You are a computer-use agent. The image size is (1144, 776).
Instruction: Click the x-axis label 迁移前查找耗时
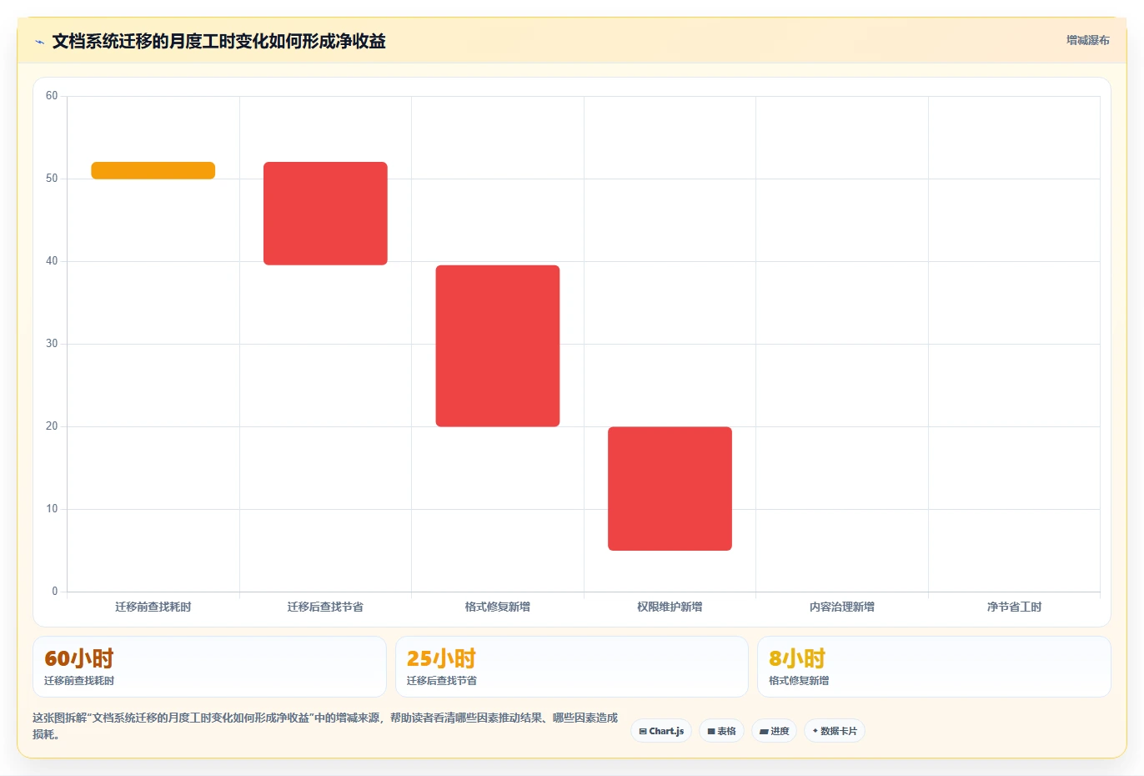coord(153,607)
